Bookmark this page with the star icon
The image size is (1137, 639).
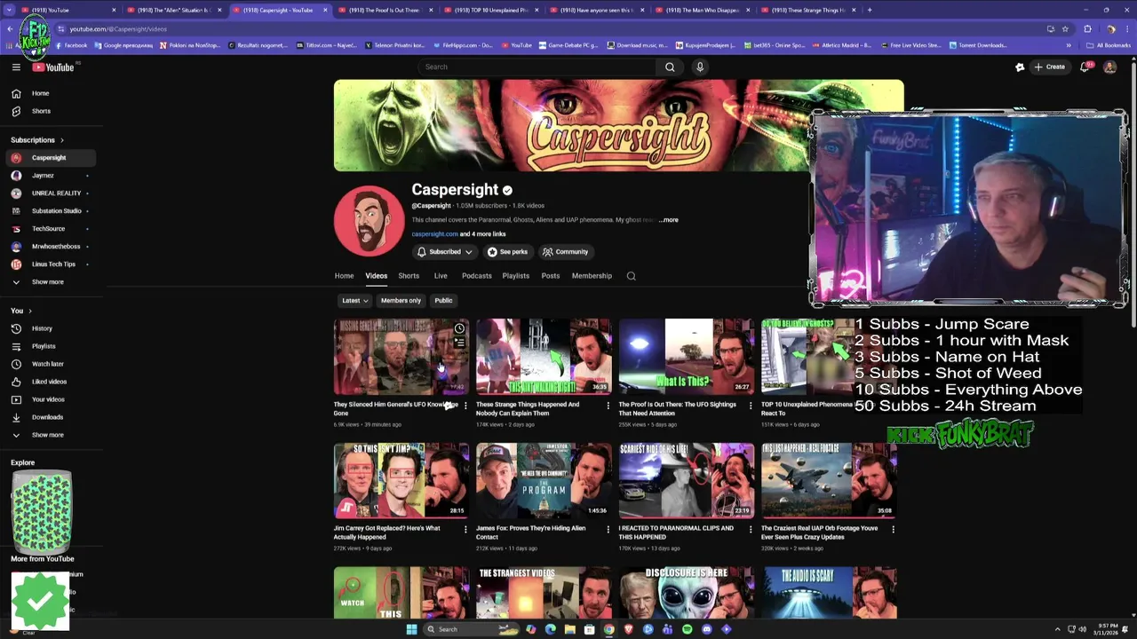(x=1065, y=28)
